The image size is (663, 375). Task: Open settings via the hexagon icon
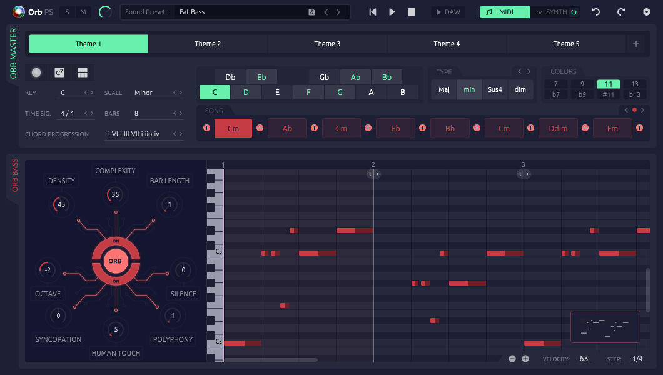pyautogui.click(x=647, y=12)
